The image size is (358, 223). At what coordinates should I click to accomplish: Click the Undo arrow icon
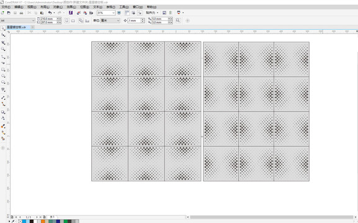click(50, 13)
